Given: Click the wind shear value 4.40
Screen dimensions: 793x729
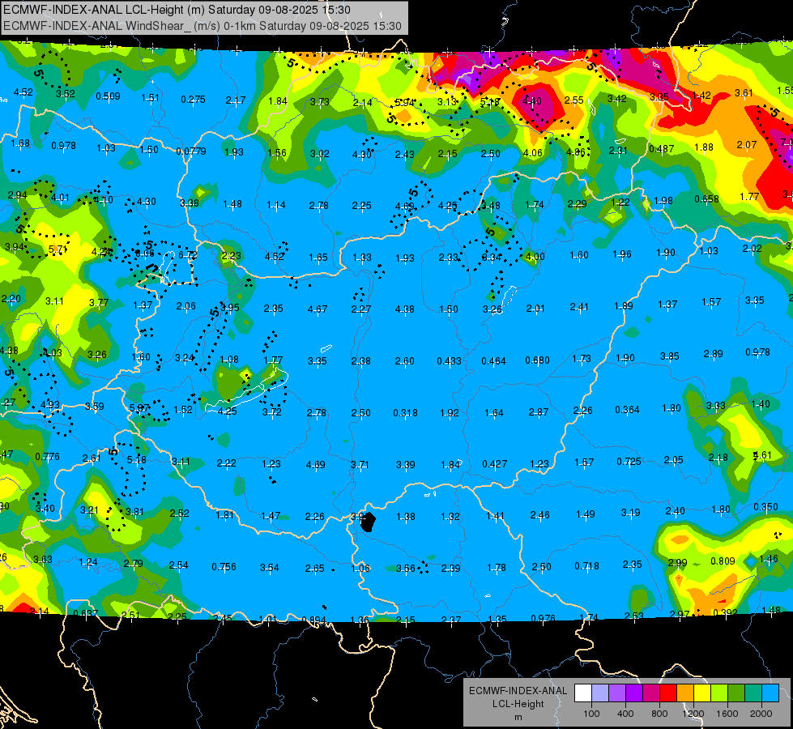Looking at the screenshot, I should click(x=531, y=100).
